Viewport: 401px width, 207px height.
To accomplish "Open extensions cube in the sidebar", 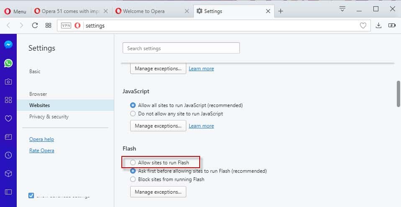I will [8, 174].
